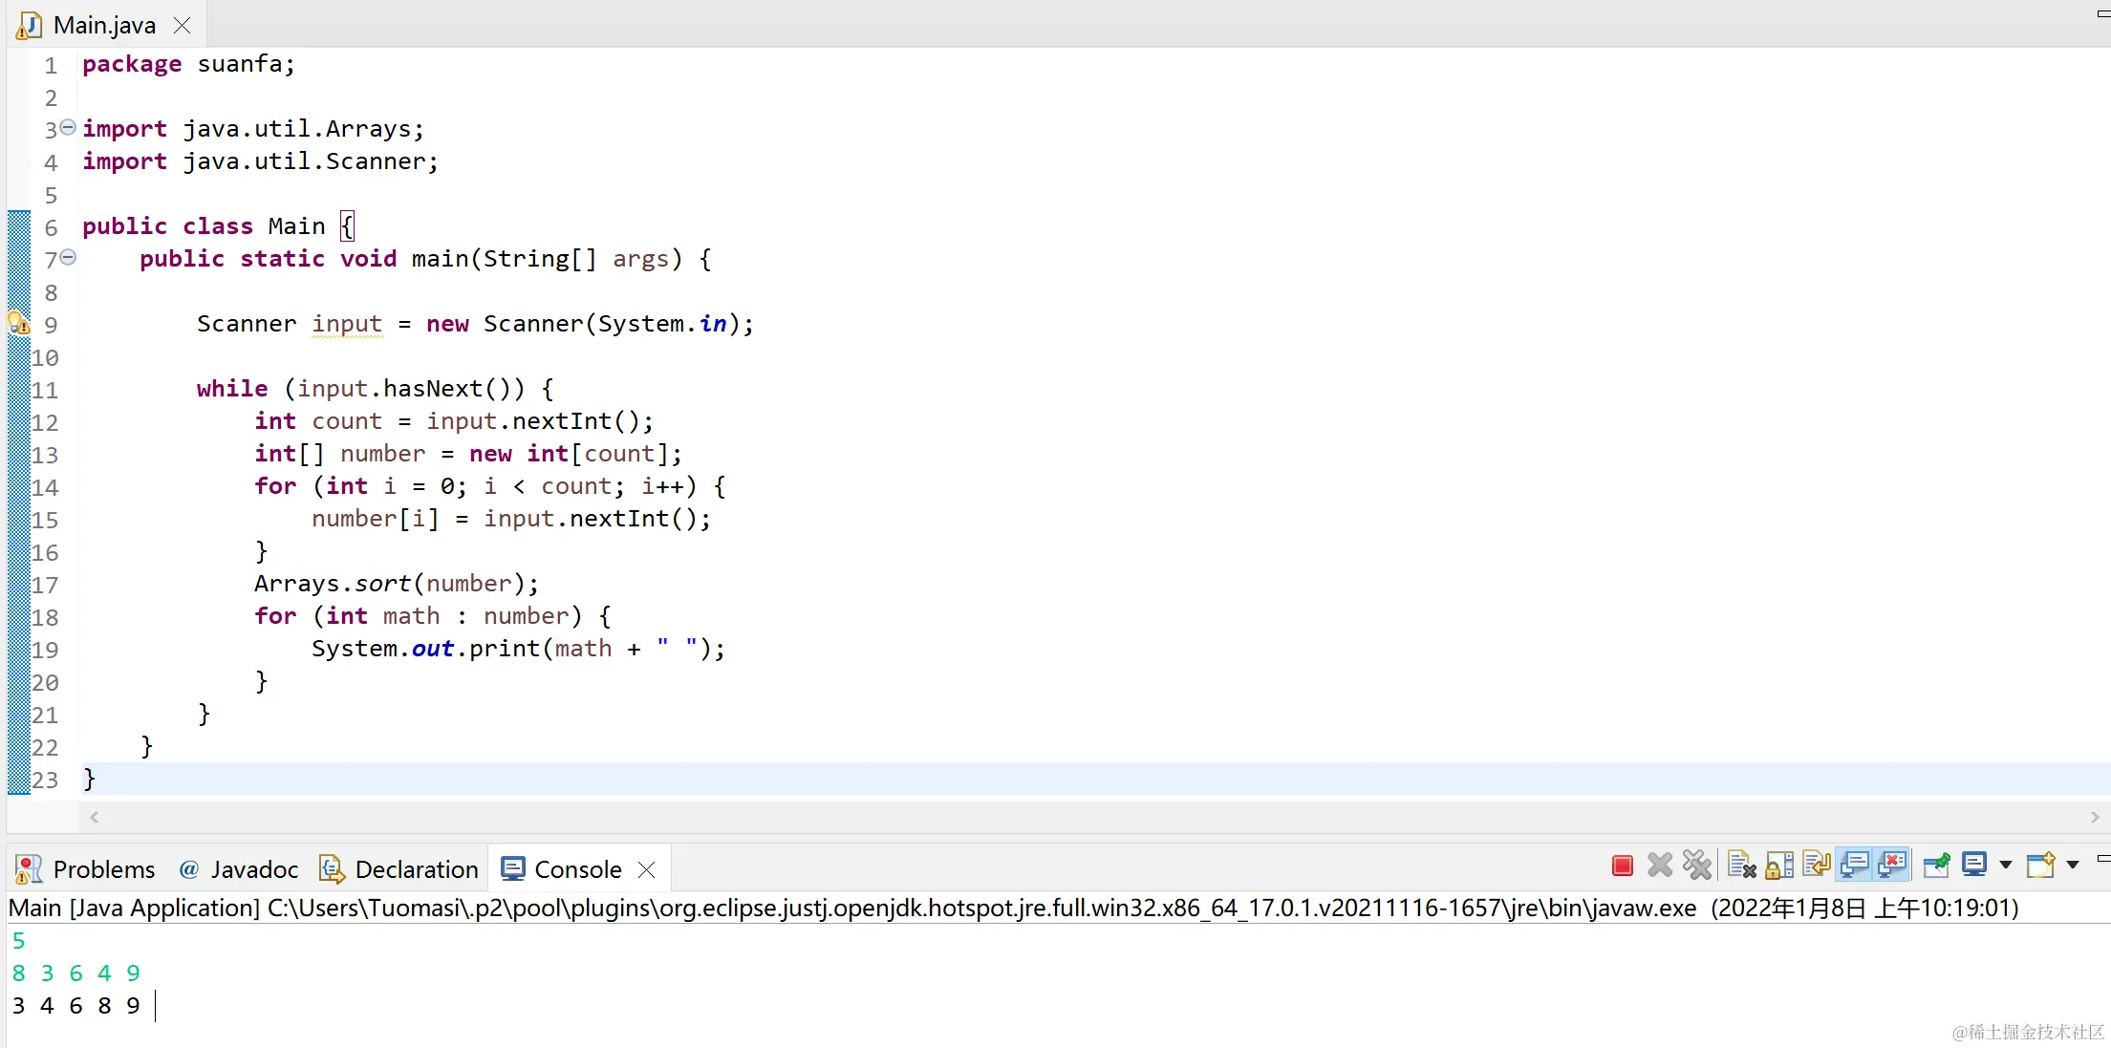Click the Open Console icon
This screenshot has width=2111, height=1048.
pos(2040,866)
